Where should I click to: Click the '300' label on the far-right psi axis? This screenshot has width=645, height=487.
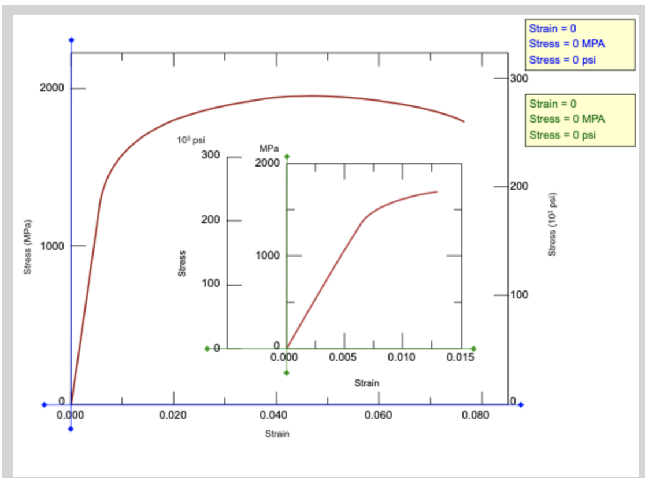click(519, 78)
